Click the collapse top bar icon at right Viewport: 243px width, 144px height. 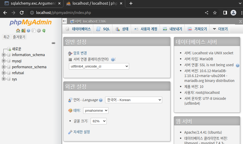[x=240, y=22]
